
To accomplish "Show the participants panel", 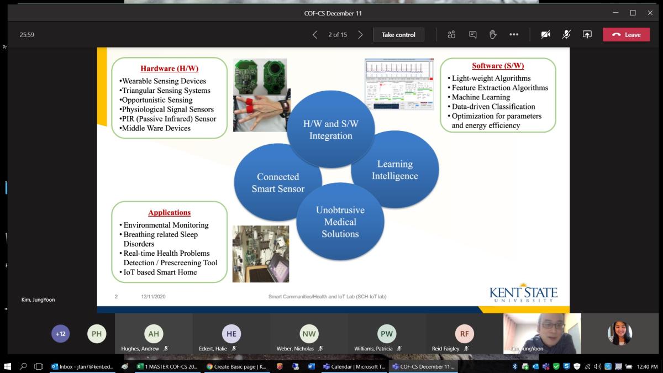I will [451, 34].
